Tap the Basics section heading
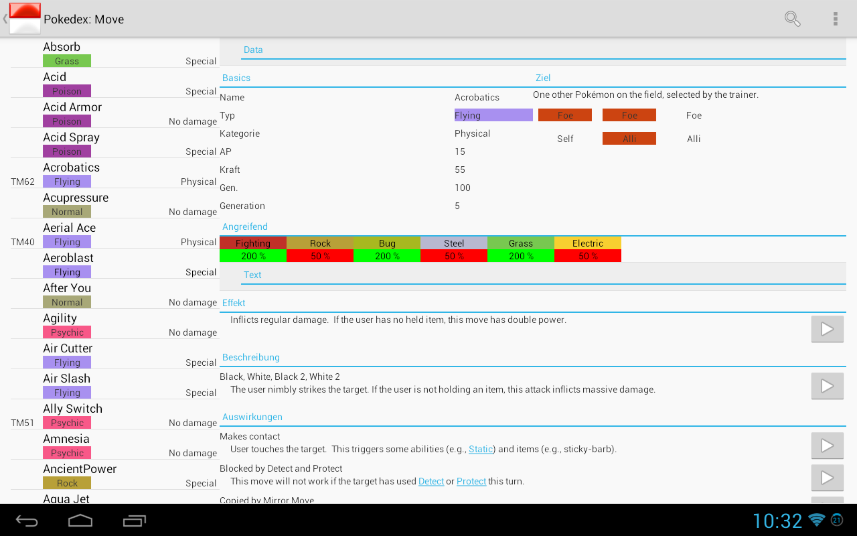Screen dimensions: 857x536 click(236, 78)
